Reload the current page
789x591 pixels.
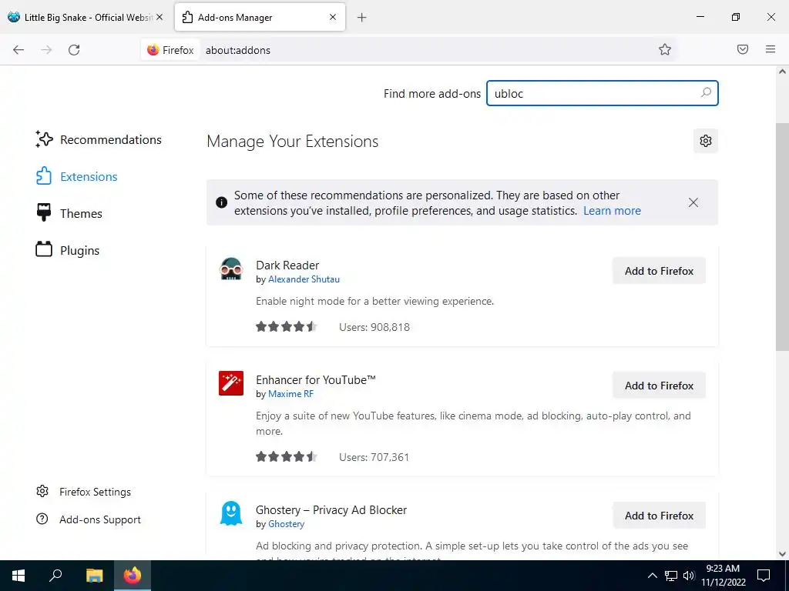point(74,50)
